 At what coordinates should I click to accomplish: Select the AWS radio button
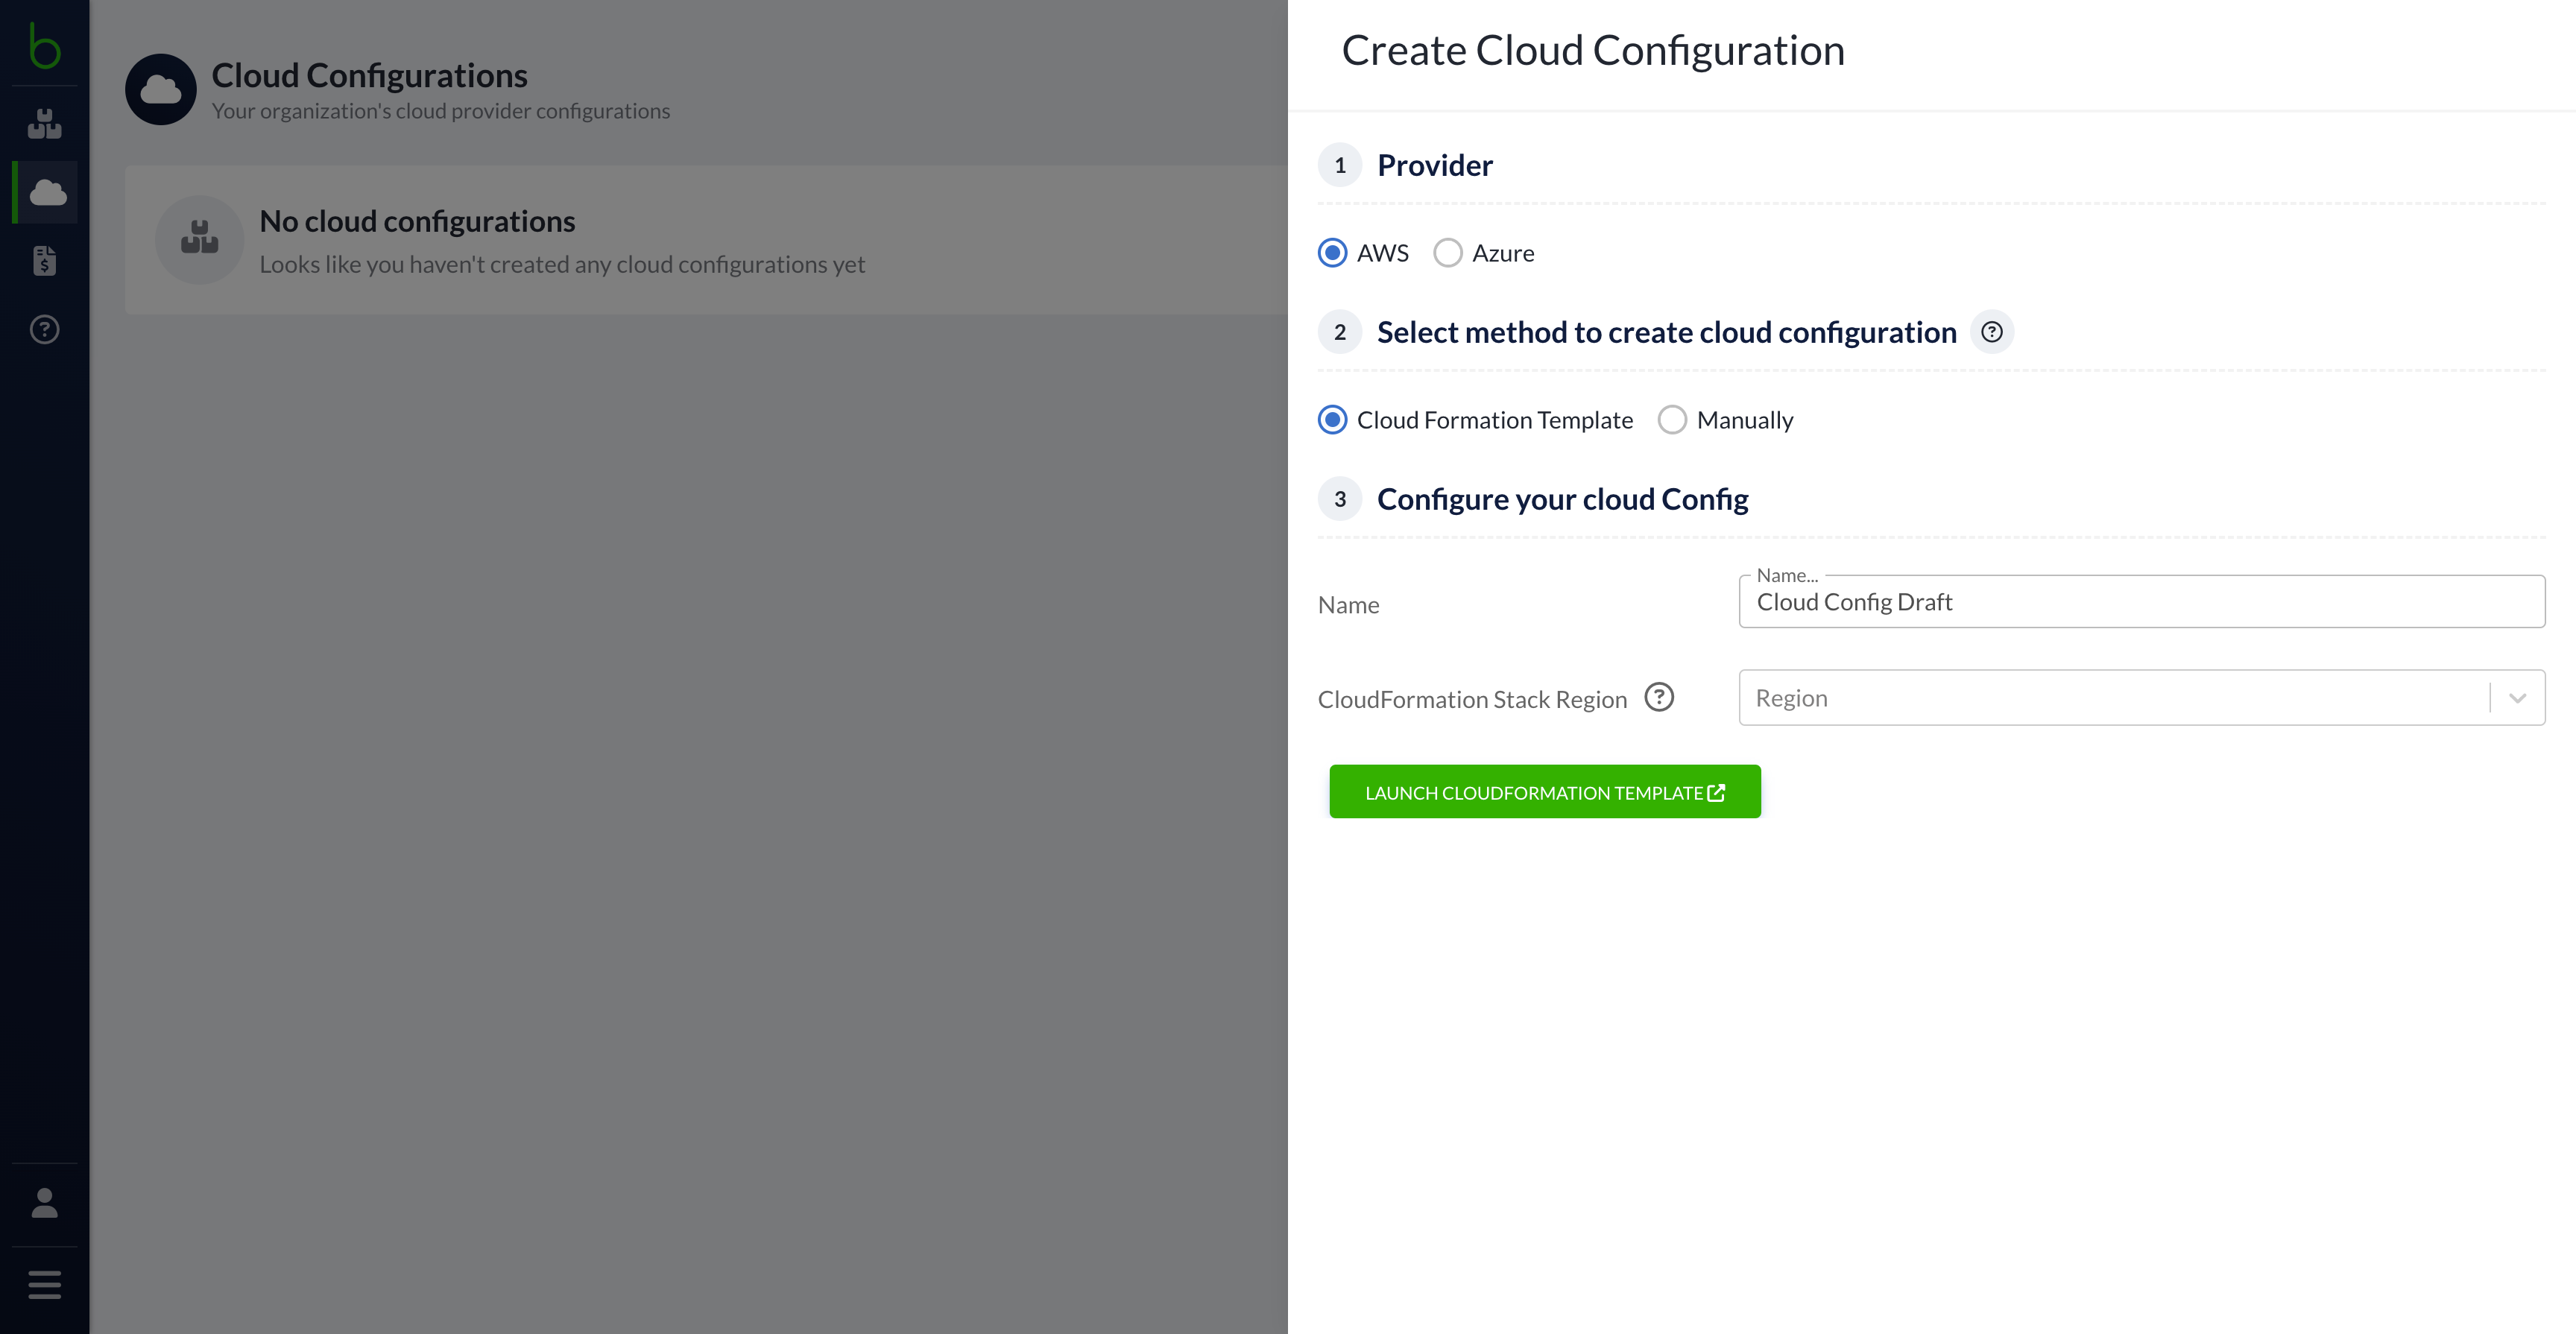coord(1332,252)
